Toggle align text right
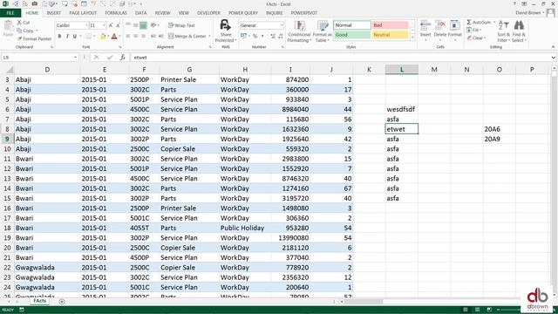The image size is (558, 314). click(143, 36)
